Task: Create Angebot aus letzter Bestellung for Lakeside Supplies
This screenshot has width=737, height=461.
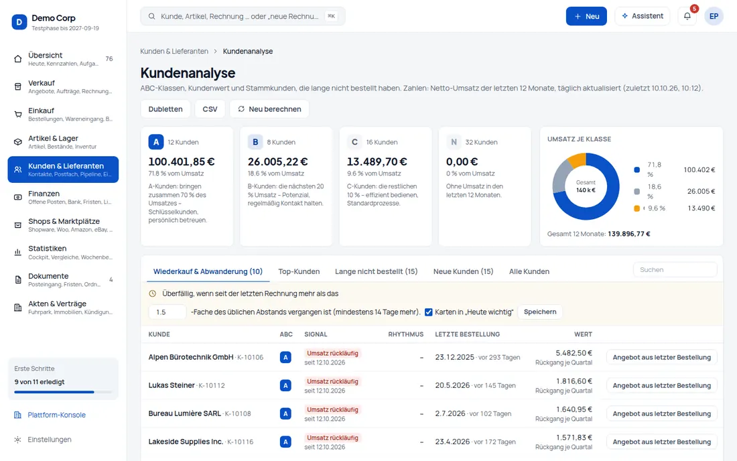Action: tap(661, 442)
